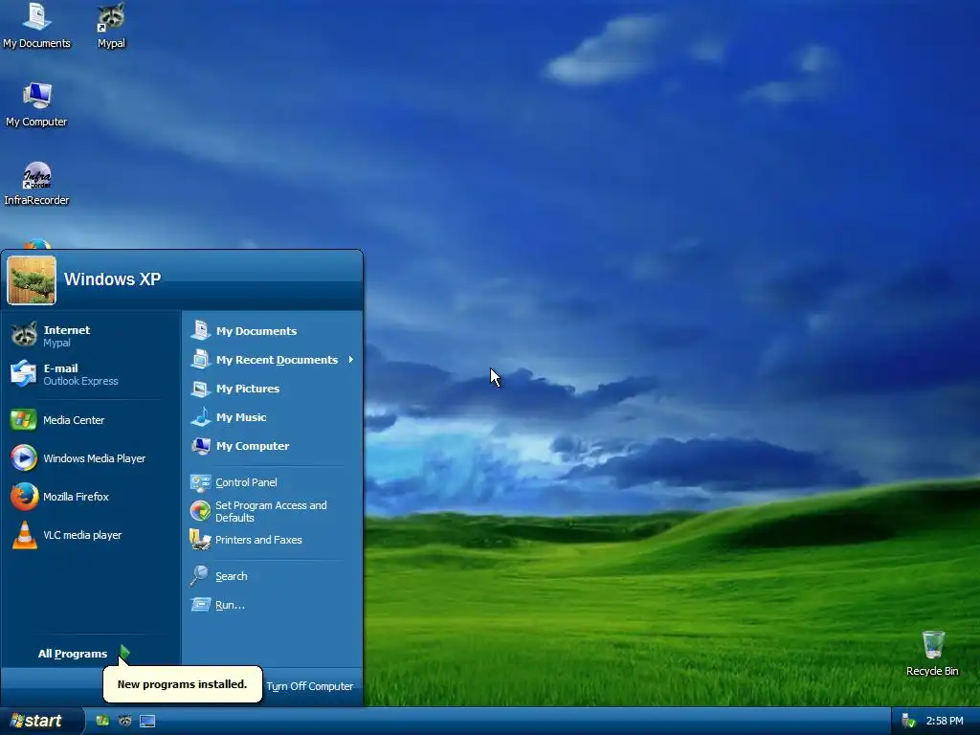
Task: Open Set Program Access and Defaults
Action: tap(272, 511)
